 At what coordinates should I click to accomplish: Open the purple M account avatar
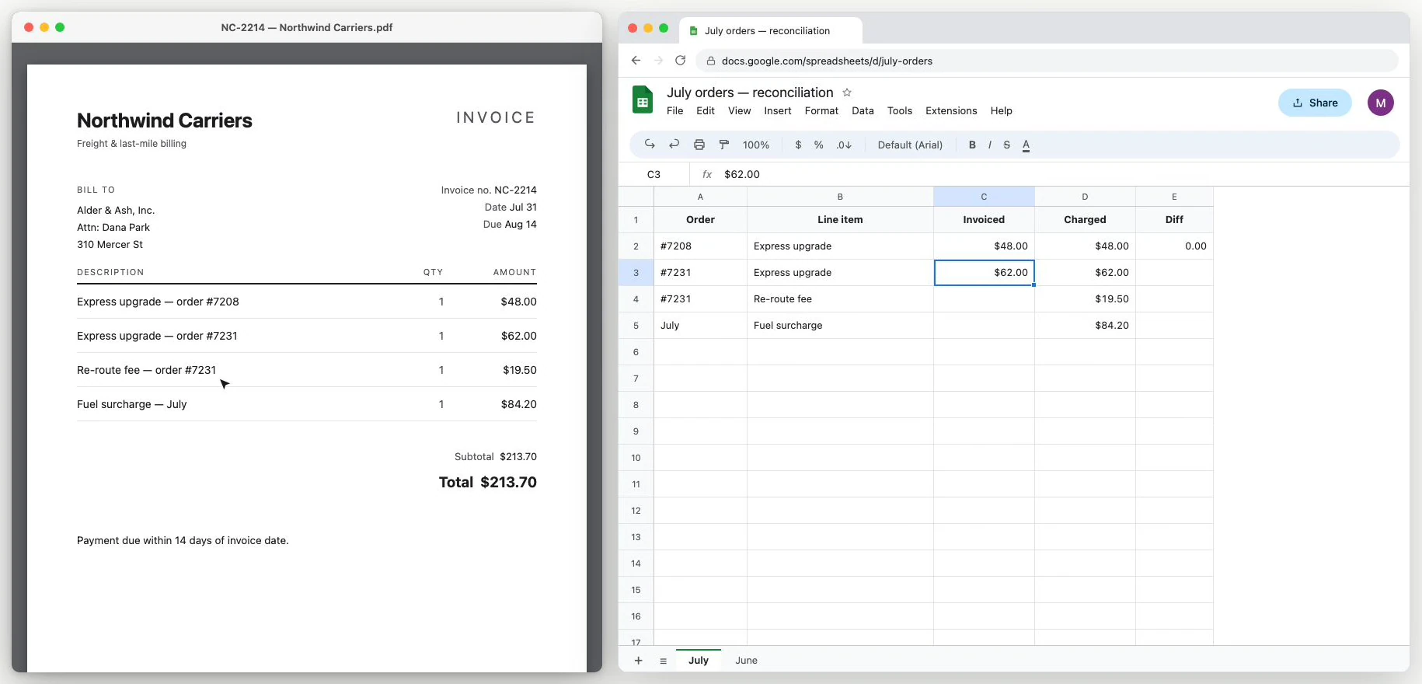tap(1381, 103)
